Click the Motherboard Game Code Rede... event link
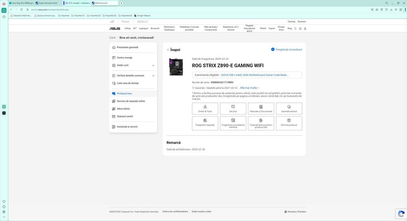Screen dimensions: 407x221 [x=255, y=75]
